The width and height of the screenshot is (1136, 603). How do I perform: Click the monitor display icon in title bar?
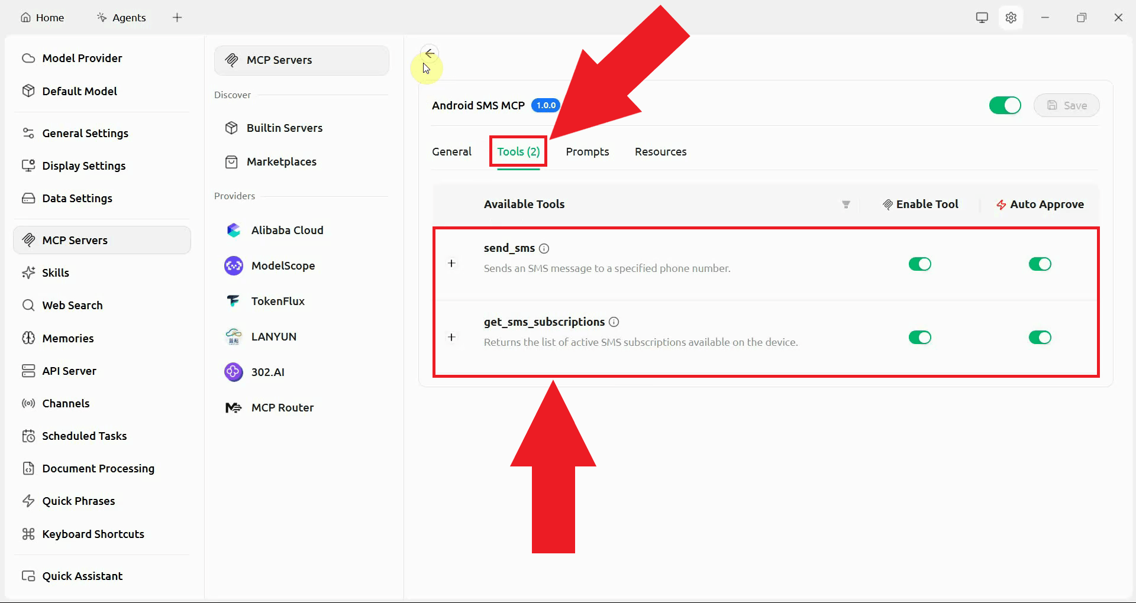[x=982, y=18]
